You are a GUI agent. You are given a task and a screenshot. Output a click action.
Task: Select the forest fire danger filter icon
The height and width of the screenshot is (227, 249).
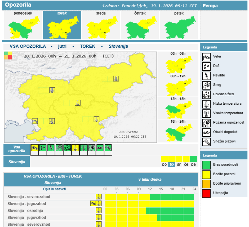coord(92,148)
